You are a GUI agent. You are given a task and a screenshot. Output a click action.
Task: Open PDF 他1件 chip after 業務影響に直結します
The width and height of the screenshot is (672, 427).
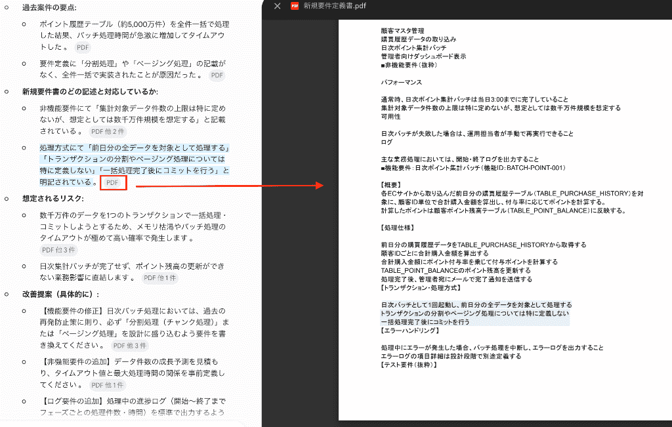(160, 278)
